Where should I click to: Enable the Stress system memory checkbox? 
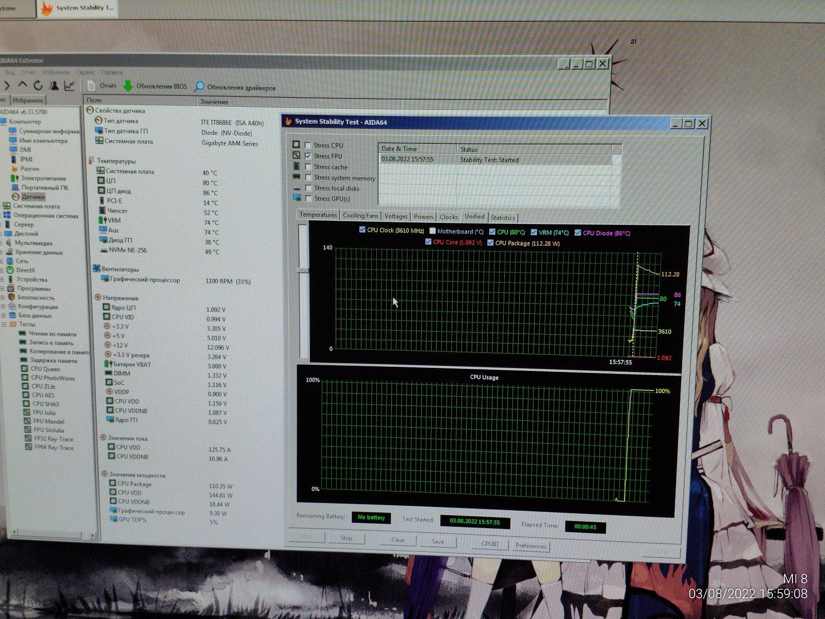(x=308, y=177)
